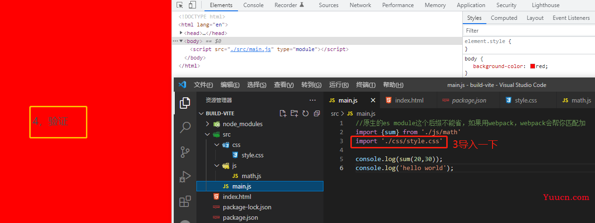Open Explorer more actions ellipsis
595x223 pixels.
(x=313, y=100)
